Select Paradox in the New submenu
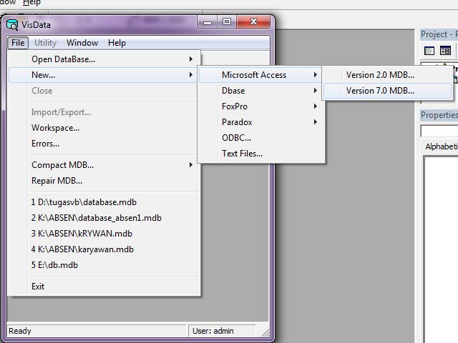The width and height of the screenshot is (458, 343). pos(260,122)
